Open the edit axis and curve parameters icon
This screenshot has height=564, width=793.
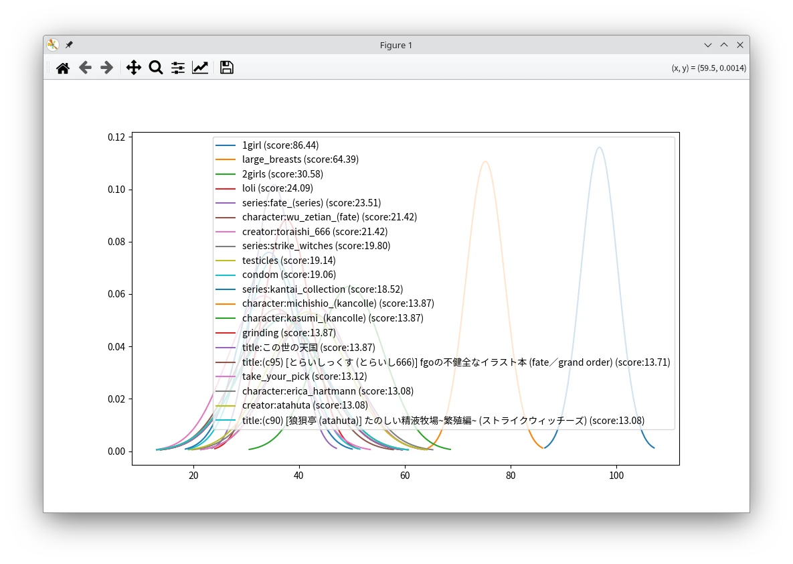point(200,68)
